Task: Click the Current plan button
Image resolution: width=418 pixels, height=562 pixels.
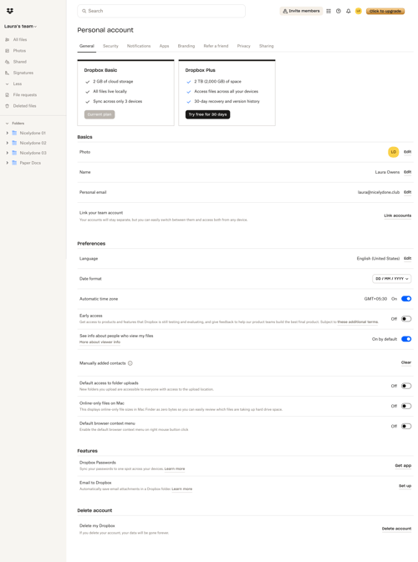Action: click(99, 114)
